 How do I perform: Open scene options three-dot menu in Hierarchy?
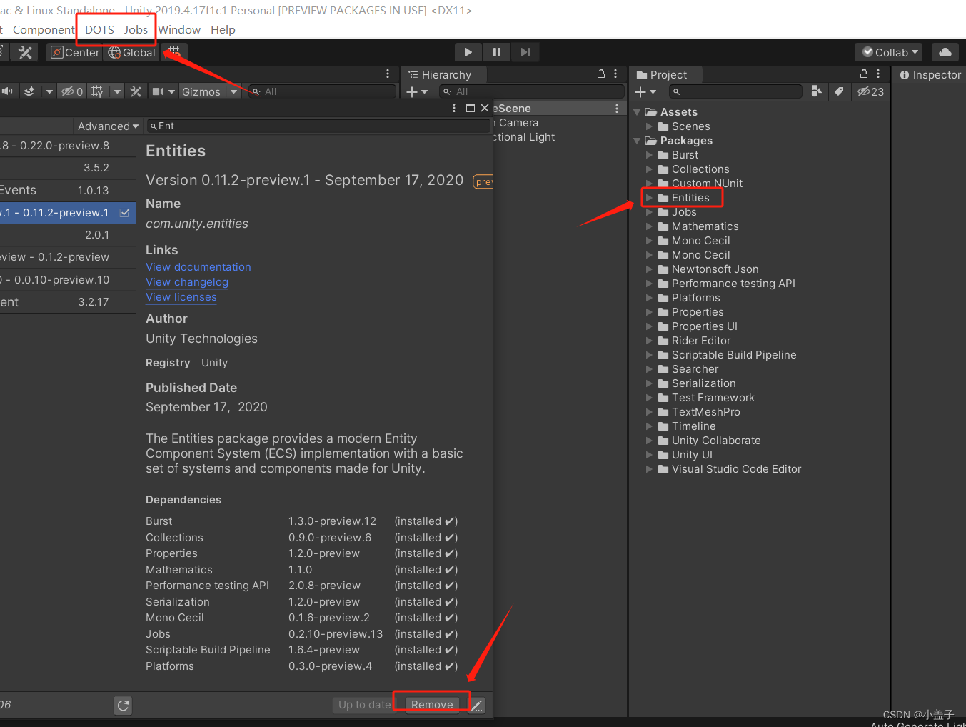[617, 108]
